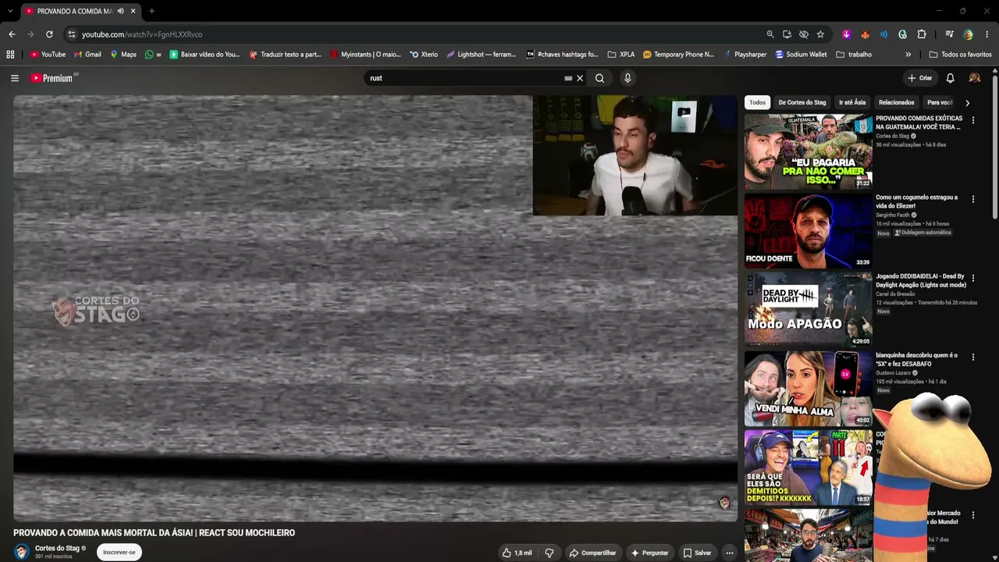
Task: Open the purple download extension
Action: pyautogui.click(x=846, y=34)
